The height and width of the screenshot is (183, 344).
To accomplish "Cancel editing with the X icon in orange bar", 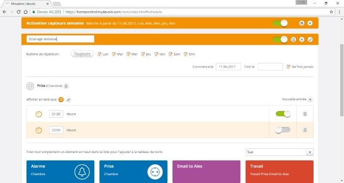I will click(x=302, y=39).
